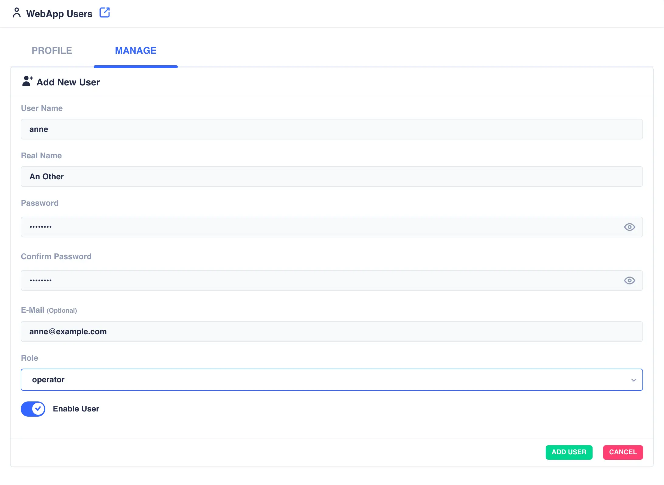Open the Role dropdown showing operator

pyautogui.click(x=332, y=379)
